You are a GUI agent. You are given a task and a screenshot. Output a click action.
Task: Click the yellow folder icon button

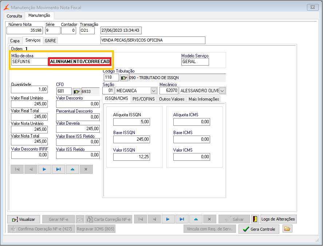(x=287, y=229)
